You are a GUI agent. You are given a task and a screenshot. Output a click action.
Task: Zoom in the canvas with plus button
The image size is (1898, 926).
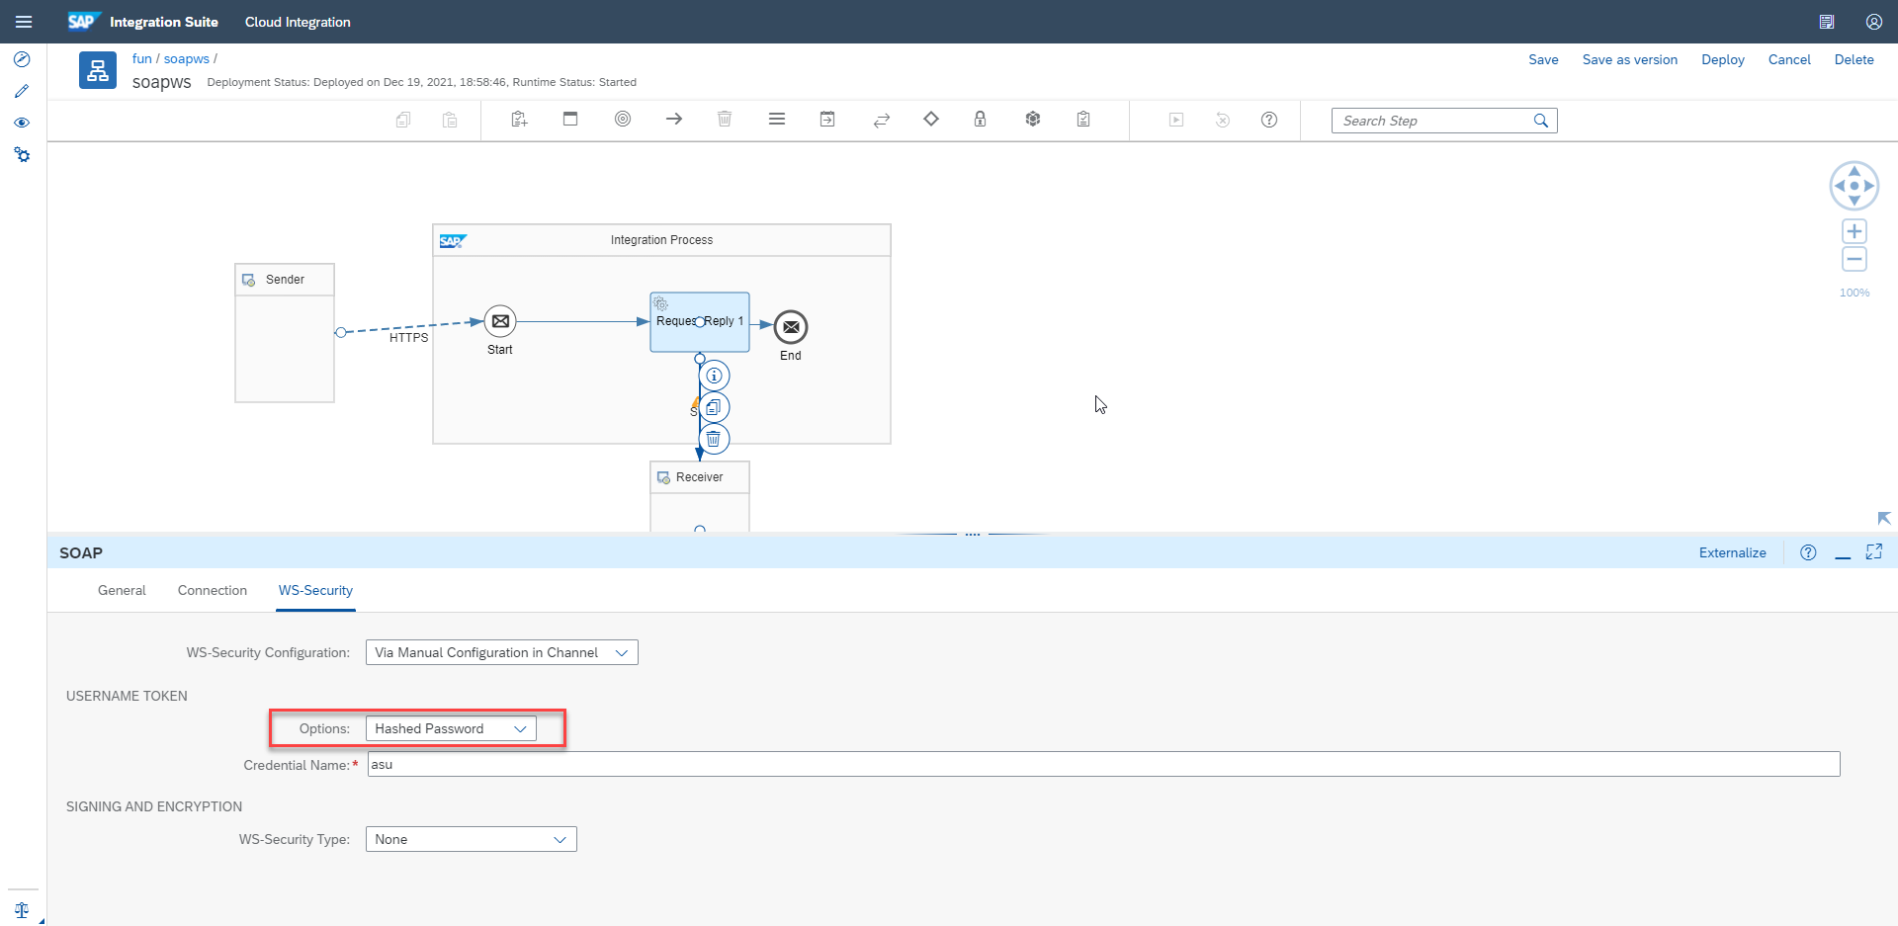[1854, 232]
